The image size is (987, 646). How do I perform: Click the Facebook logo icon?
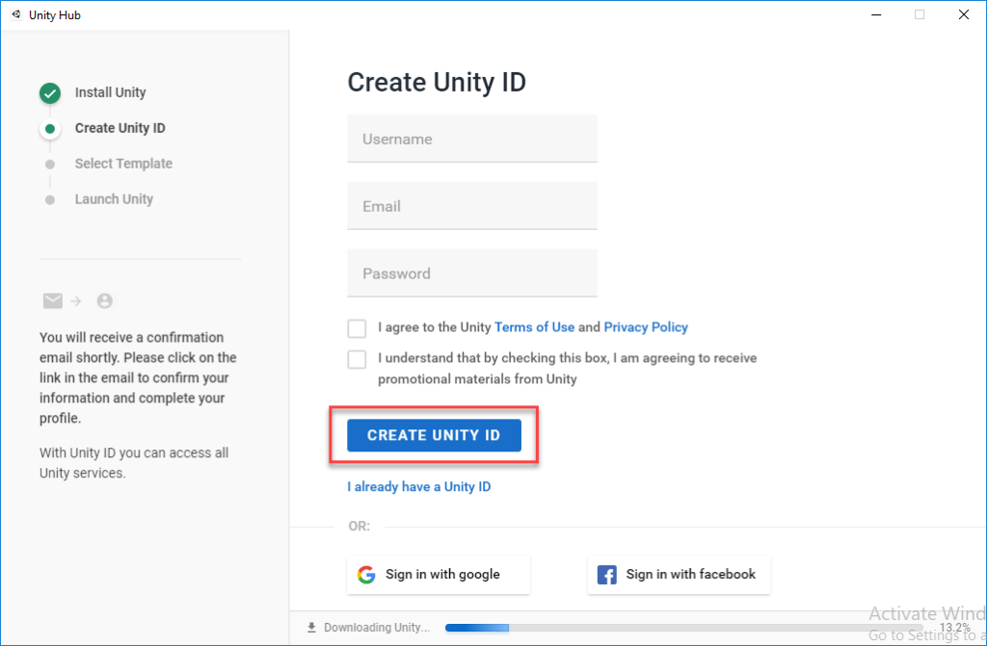[607, 575]
